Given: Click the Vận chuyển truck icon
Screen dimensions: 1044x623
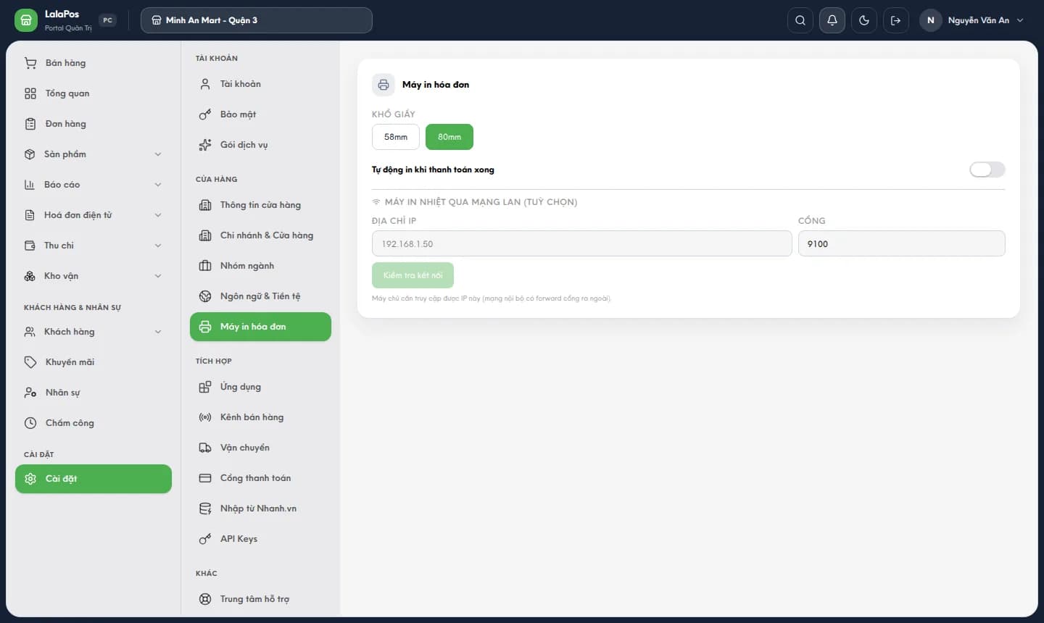Looking at the screenshot, I should (x=205, y=448).
